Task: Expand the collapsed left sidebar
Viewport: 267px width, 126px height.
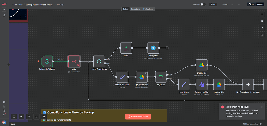Action: click(x=9, y=65)
